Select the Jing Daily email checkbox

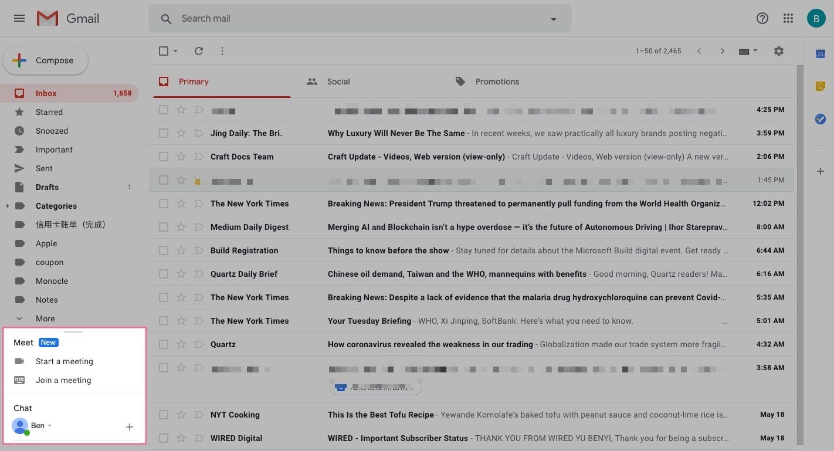(x=164, y=133)
